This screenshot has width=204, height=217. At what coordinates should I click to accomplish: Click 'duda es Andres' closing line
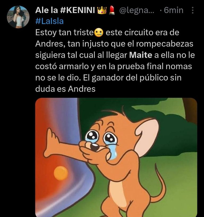65,89
